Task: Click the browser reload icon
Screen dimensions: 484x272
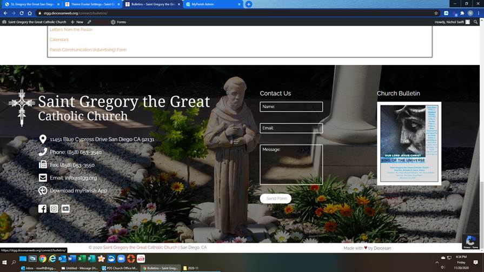Action: tap(22, 13)
